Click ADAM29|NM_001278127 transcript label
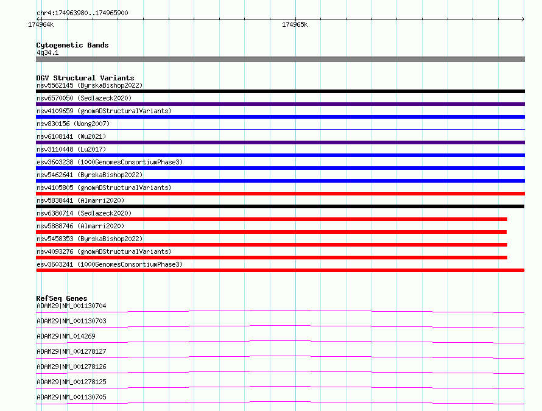The width and height of the screenshot is (542, 411). click(x=71, y=351)
